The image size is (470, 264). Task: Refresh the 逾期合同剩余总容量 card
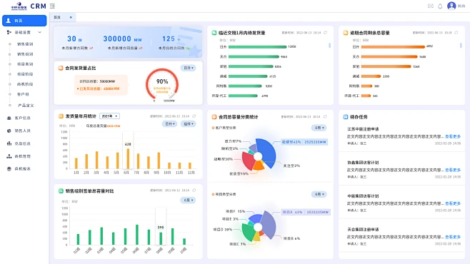[456, 33]
